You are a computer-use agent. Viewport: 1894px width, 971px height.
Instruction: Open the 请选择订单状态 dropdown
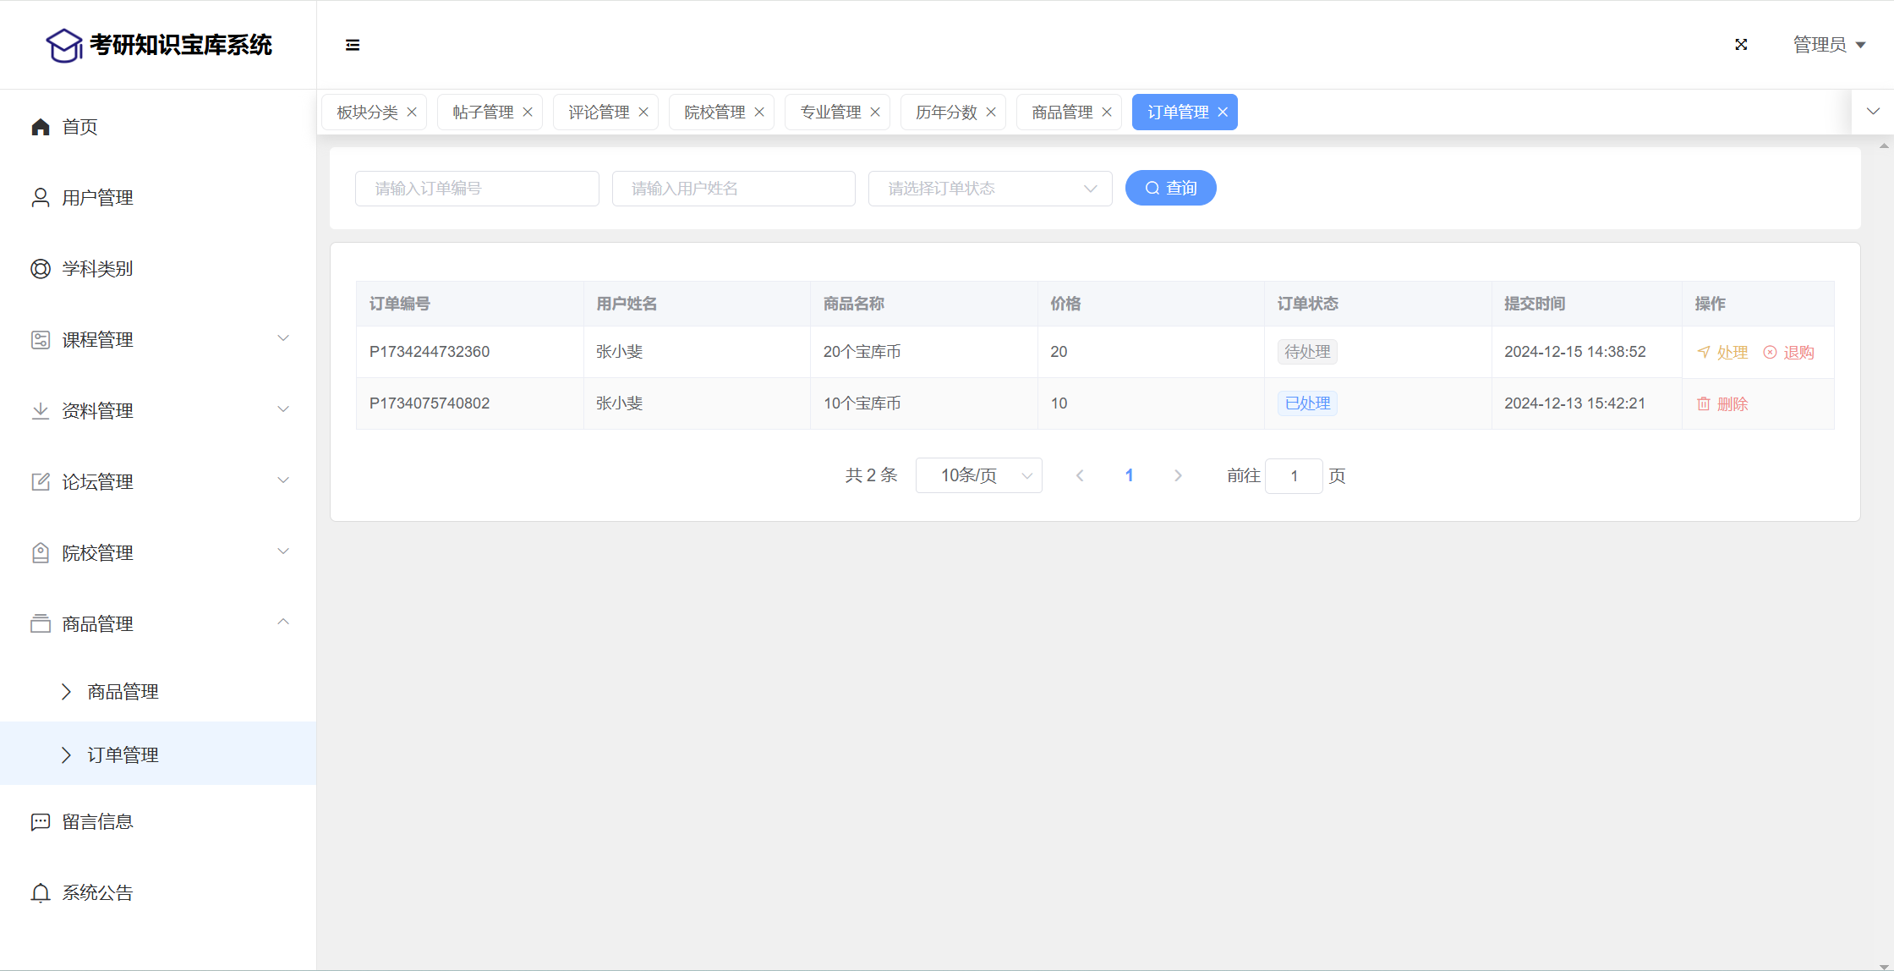pyautogui.click(x=989, y=189)
